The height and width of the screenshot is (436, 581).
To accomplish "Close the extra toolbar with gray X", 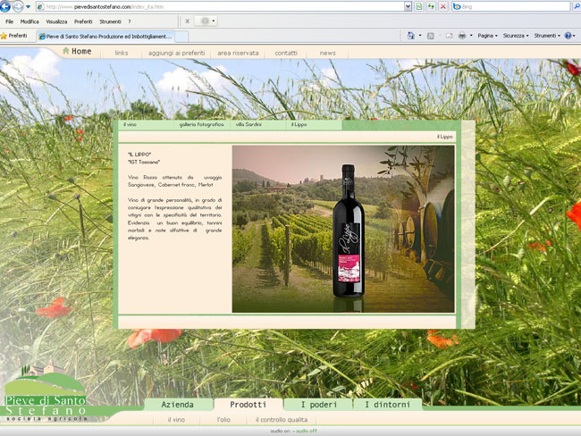I will click(188, 21).
